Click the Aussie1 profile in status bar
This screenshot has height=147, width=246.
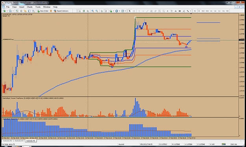pos(121,144)
